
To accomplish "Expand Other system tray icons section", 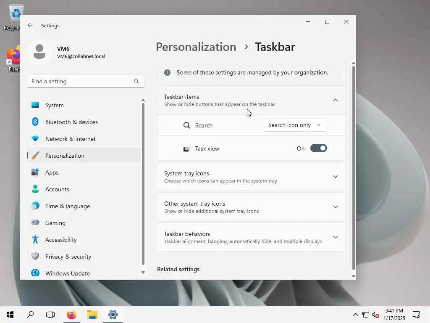I will click(x=335, y=207).
